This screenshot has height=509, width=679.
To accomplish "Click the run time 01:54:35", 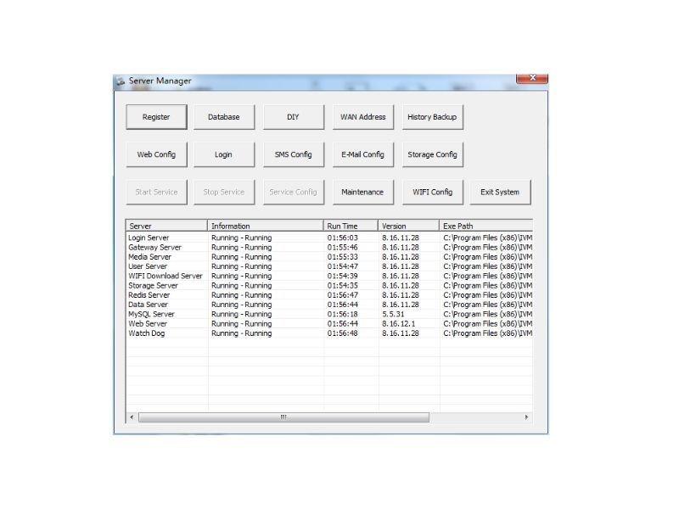I will [343, 285].
